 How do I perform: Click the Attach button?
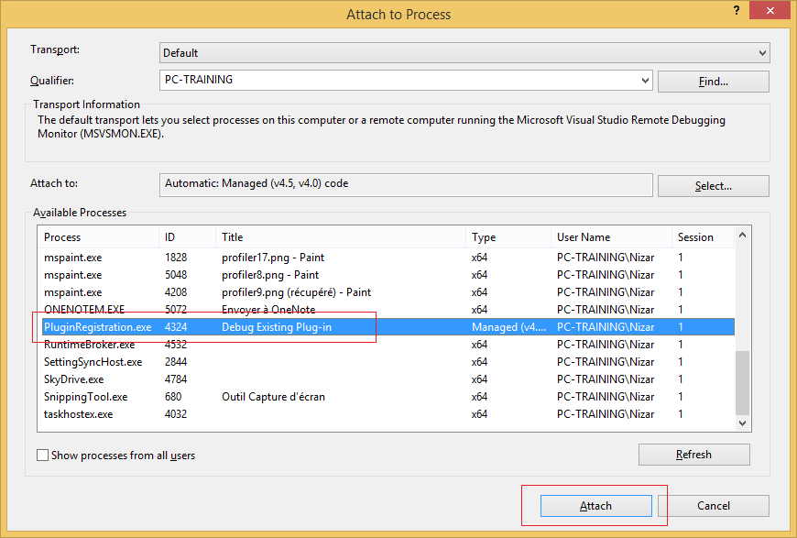pyautogui.click(x=595, y=505)
